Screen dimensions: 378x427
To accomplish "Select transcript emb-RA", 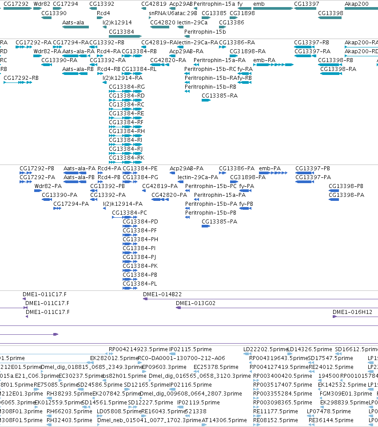I will click(x=273, y=65).
